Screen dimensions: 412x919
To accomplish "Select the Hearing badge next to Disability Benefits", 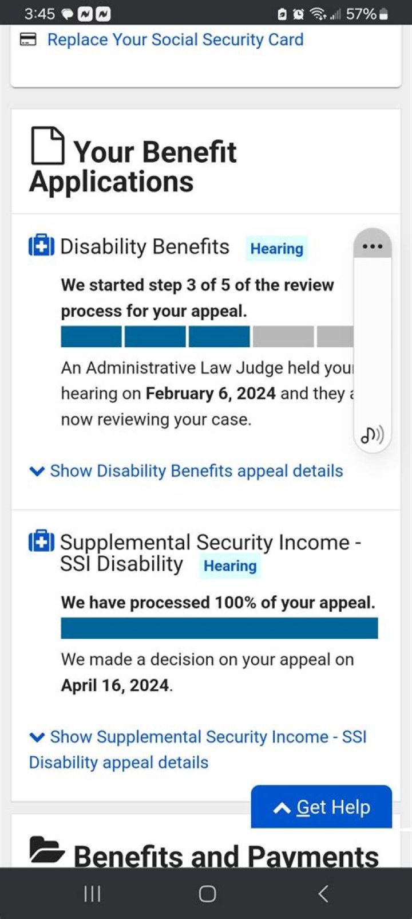I will point(276,249).
